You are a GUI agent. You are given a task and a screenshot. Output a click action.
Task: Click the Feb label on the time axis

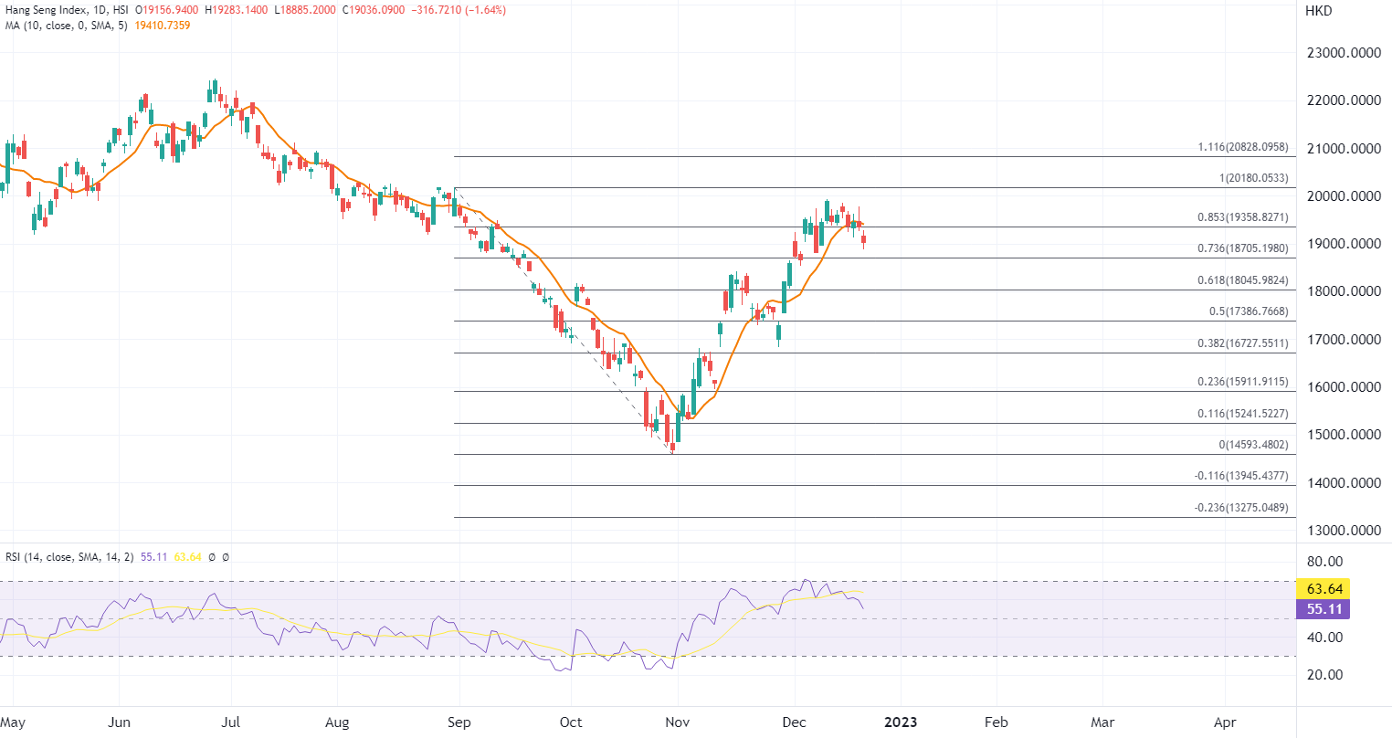point(997,722)
